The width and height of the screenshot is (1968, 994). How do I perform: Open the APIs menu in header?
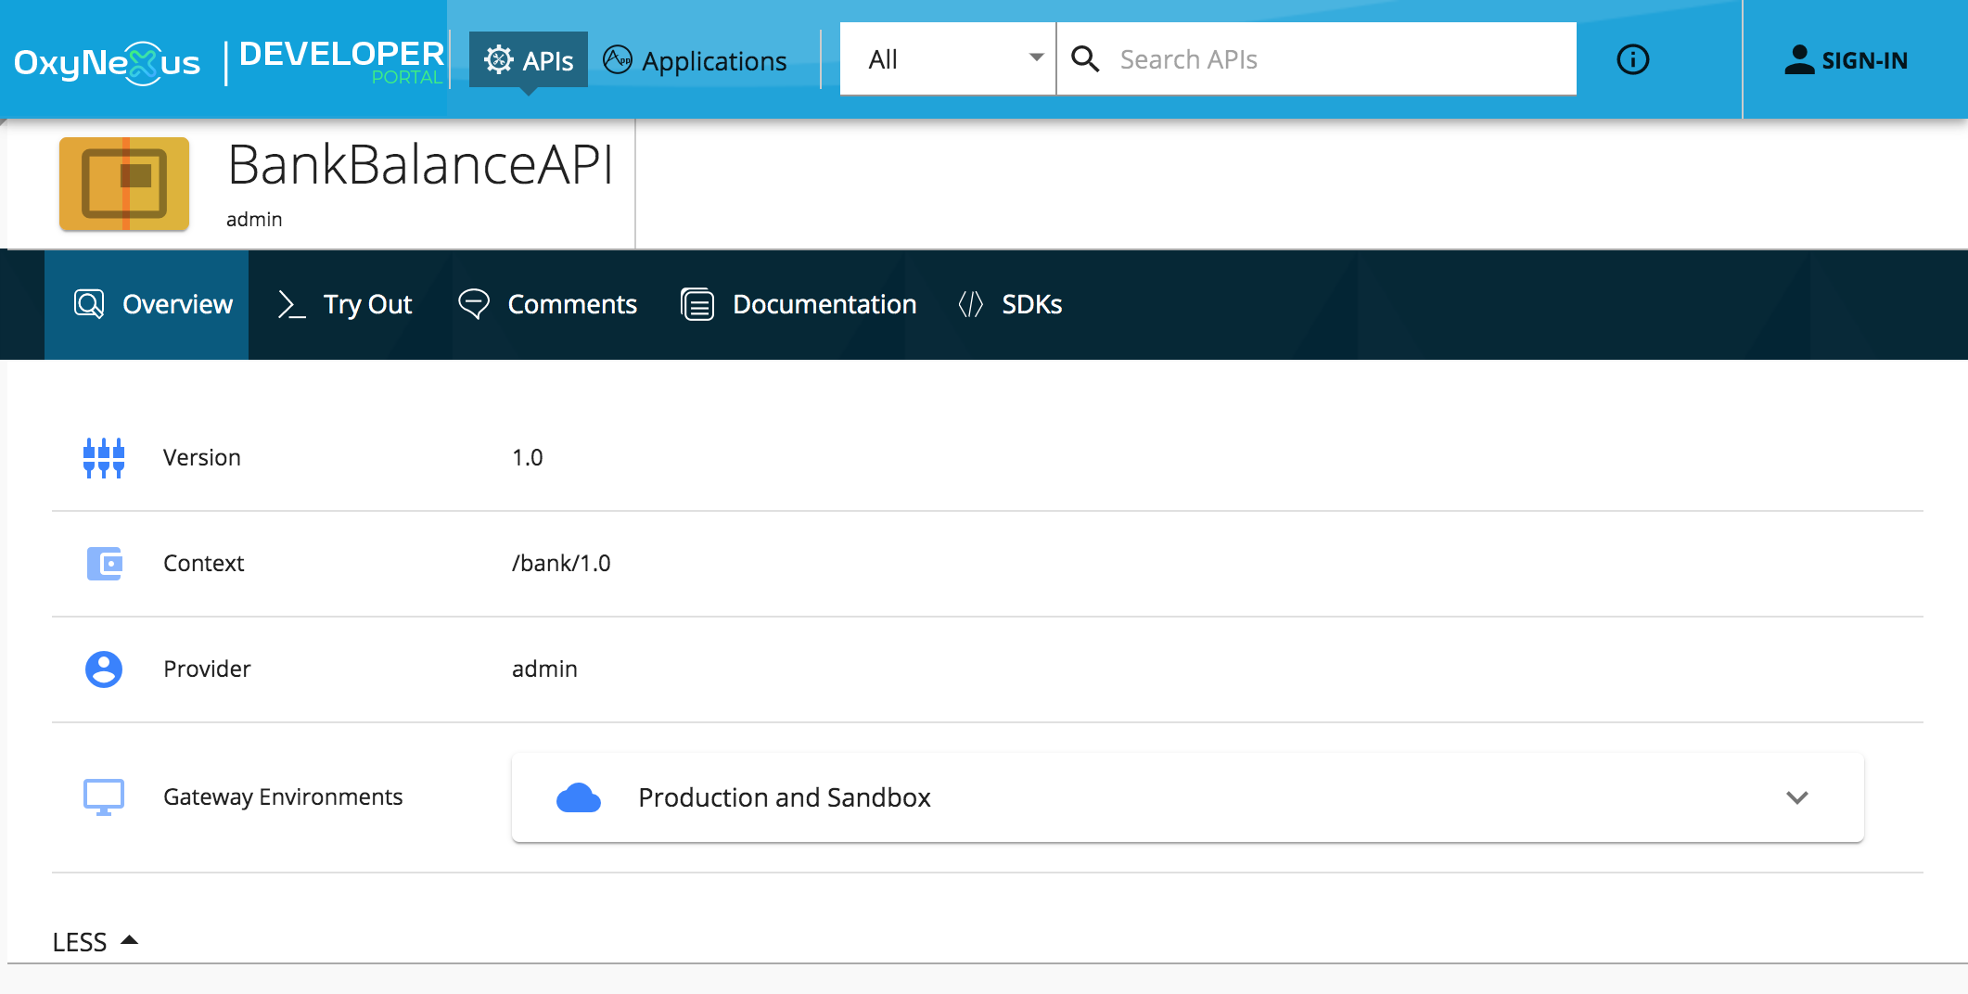click(x=529, y=60)
